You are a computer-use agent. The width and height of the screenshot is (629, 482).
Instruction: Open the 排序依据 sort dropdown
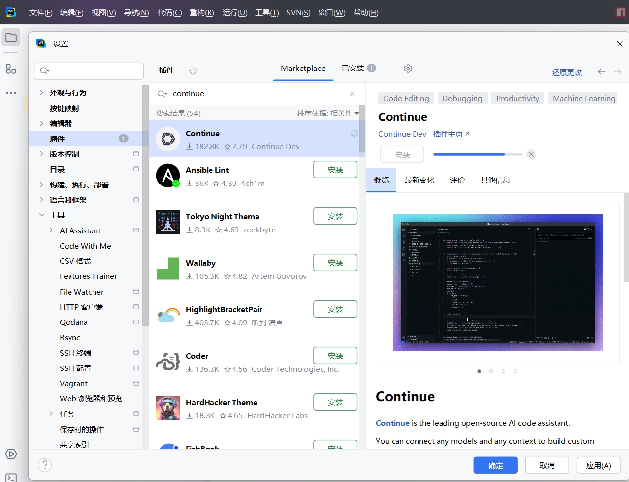[328, 114]
